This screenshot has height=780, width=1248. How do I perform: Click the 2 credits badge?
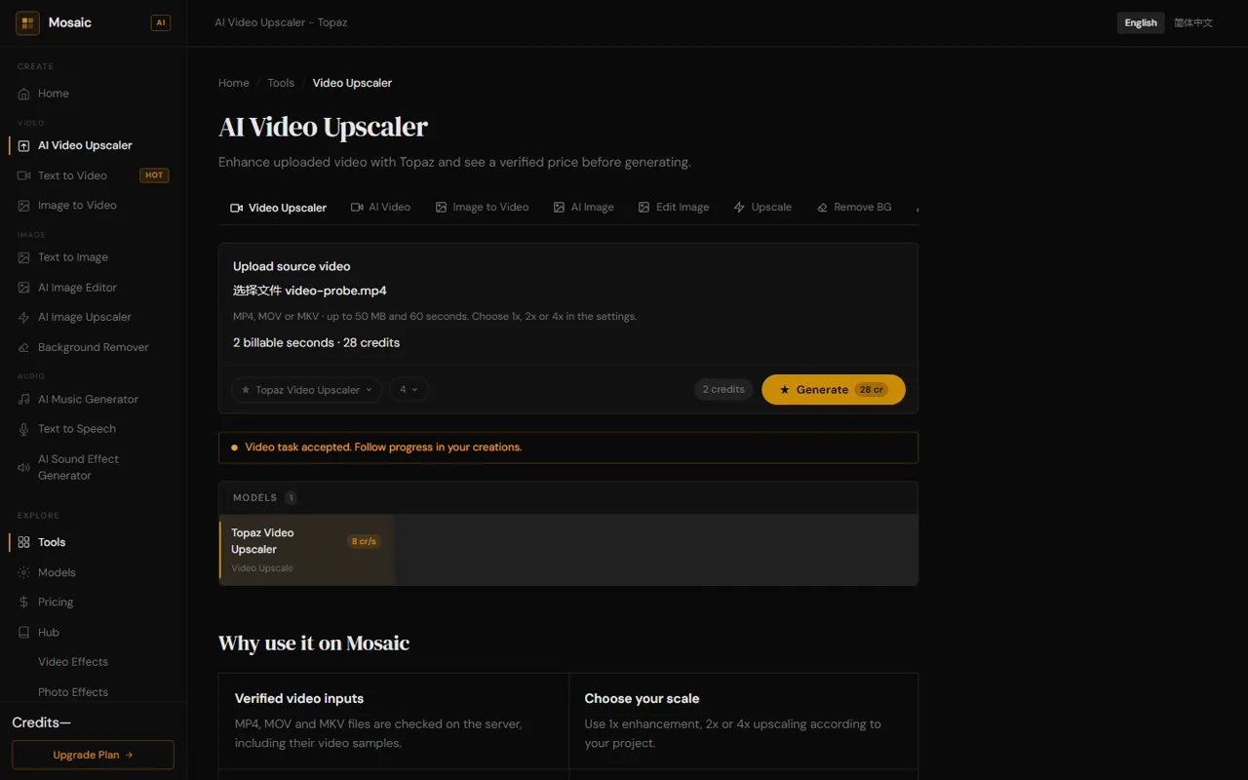pyautogui.click(x=723, y=390)
